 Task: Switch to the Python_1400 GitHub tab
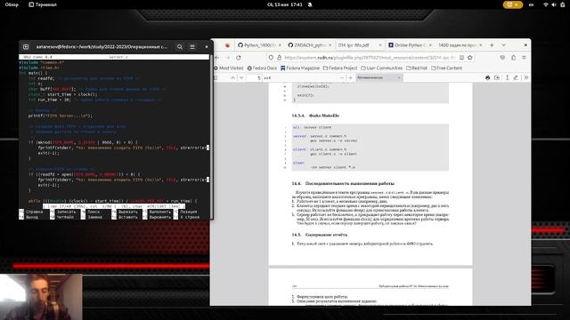pos(256,45)
